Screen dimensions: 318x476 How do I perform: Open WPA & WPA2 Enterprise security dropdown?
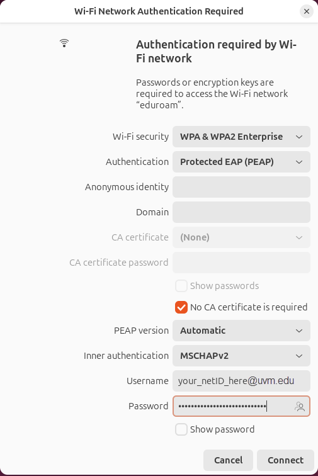[x=241, y=137]
